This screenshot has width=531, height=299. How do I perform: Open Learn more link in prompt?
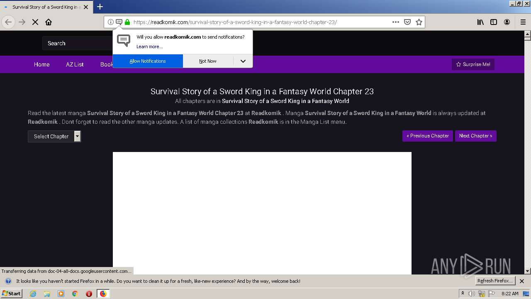(x=149, y=47)
